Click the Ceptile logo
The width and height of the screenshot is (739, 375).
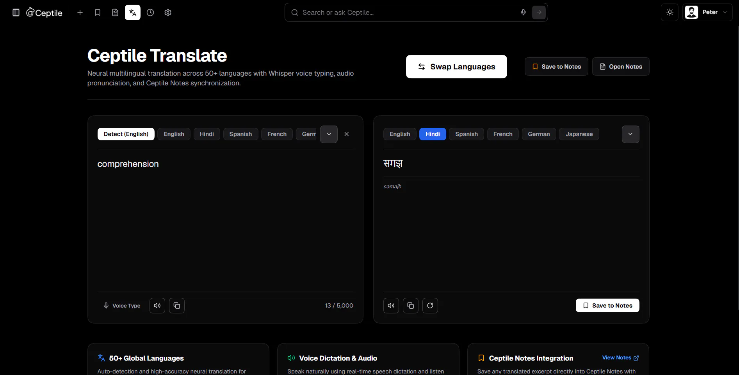pyautogui.click(x=44, y=12)
